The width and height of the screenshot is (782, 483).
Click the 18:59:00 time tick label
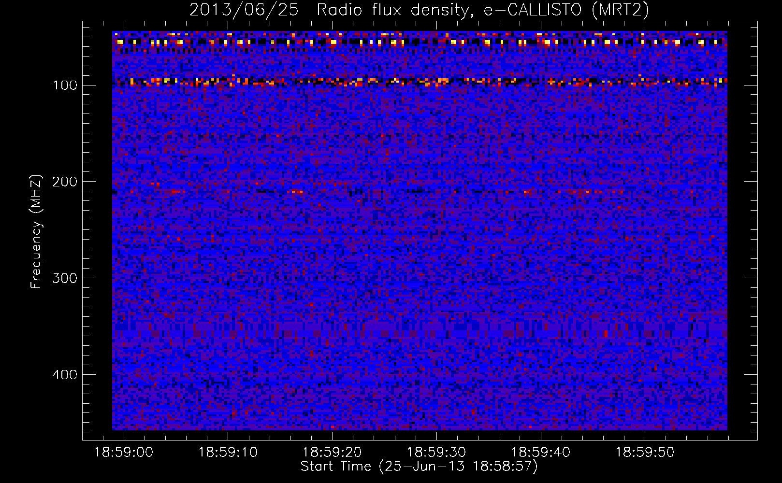(x=124, y=453)
